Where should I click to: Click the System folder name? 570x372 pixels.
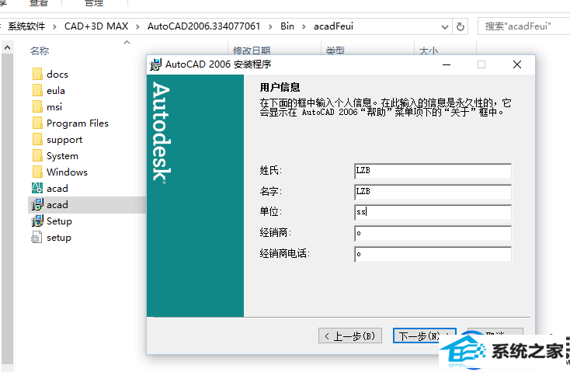(62, 156)
